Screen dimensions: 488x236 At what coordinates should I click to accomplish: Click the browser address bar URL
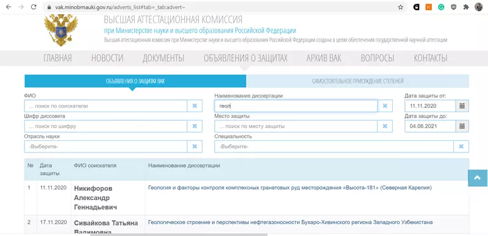tap(120, 7)
